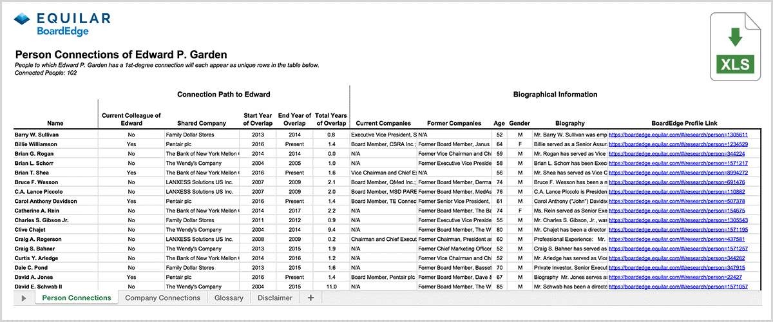Open Charles S. Gibson Jr.'s link ending 1305543
Image resolution: width=773 pixels, height=322 pixels.
[678, 220]
